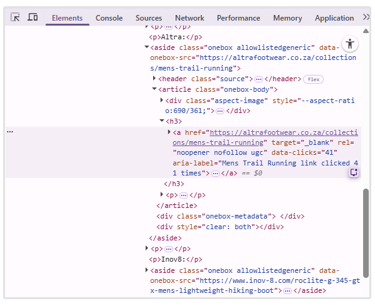Click the flex badge next to header
This screenshot has height=306, width=375.
tap(312, 79)
